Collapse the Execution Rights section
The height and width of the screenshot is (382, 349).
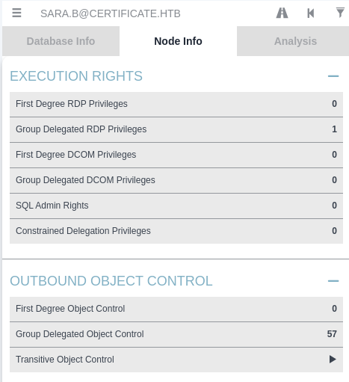click(x=333, y=76)
